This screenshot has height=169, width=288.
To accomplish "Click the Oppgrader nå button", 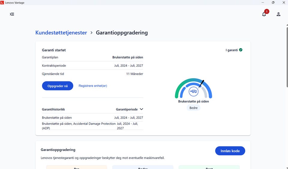I will pos(58,86).
